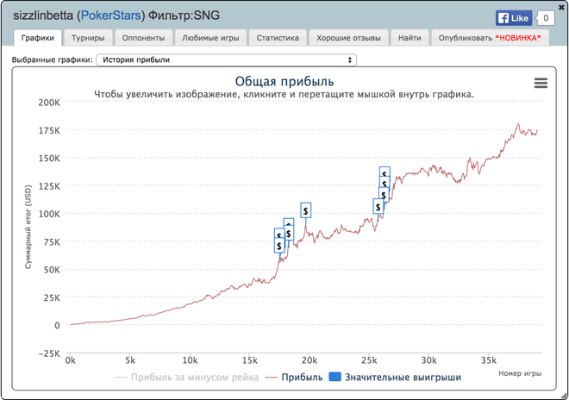
Task: Select the Статистика tab
Action: tap(278, 38)
